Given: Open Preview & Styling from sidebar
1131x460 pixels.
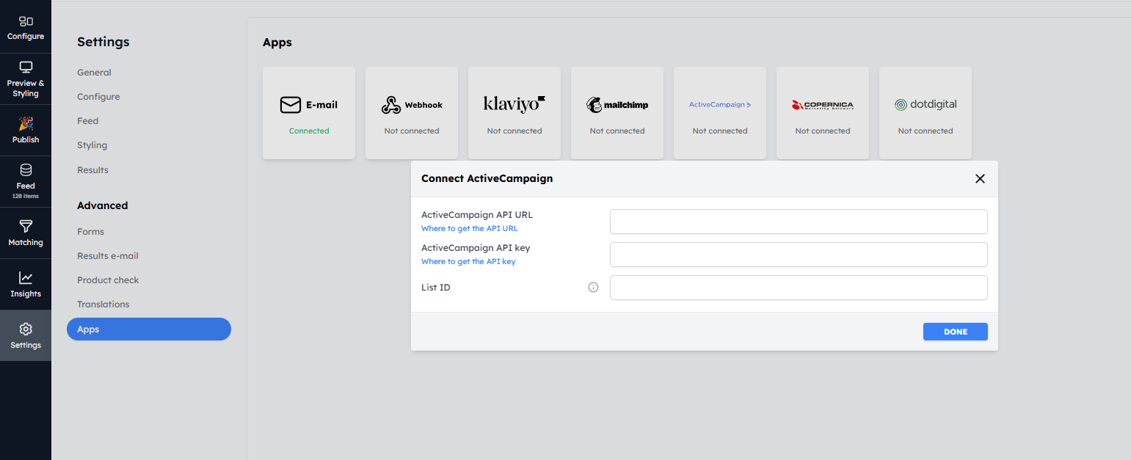Looking at the screenshot, I should point(26,79).
